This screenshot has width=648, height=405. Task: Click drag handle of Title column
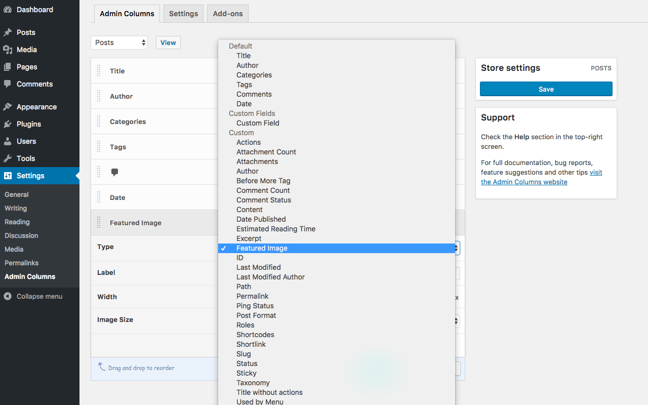click(99, 71)
